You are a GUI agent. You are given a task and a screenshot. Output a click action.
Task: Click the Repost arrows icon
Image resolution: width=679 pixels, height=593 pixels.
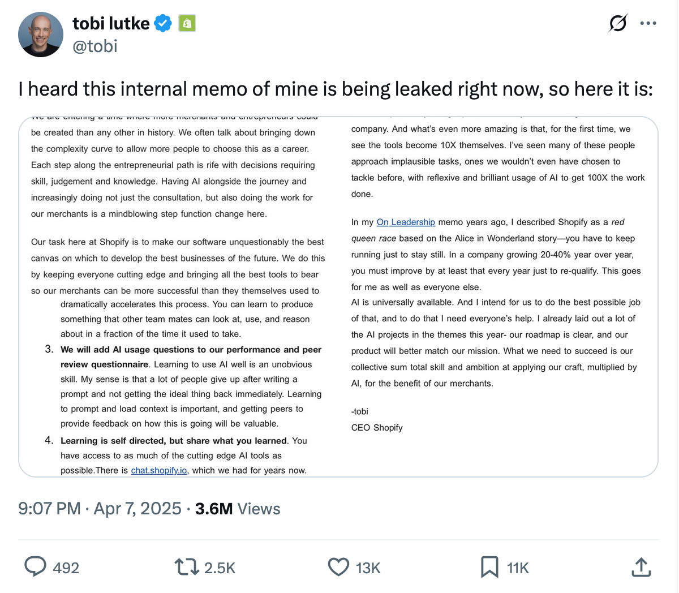coord(186,566)
